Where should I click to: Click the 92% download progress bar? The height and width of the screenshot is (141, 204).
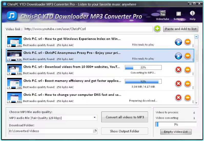pos(143,81)
